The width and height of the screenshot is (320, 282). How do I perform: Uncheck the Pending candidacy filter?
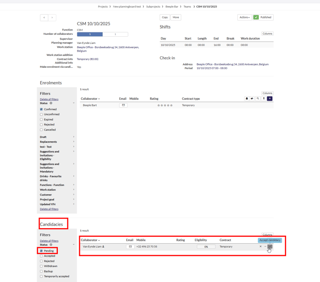pyautogui.click(x=42, y=251)
